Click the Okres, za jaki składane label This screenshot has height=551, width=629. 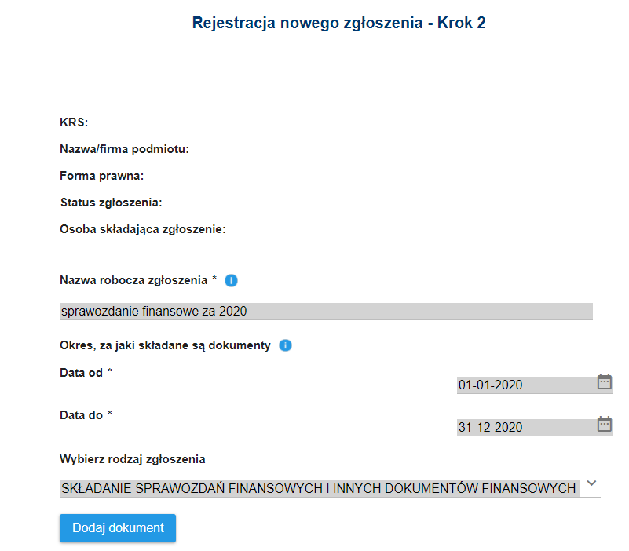pos(165,345)
